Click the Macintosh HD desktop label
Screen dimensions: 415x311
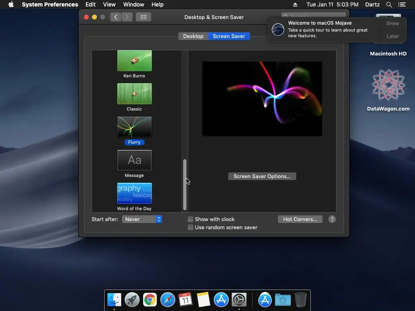pos(388,54)
